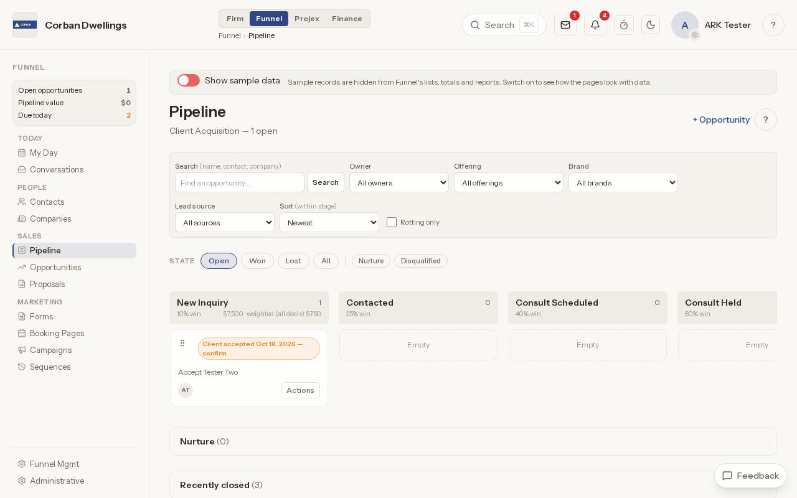Open the Owner dropdown
This screenshot has height=498, width=797.
point(399,182)
